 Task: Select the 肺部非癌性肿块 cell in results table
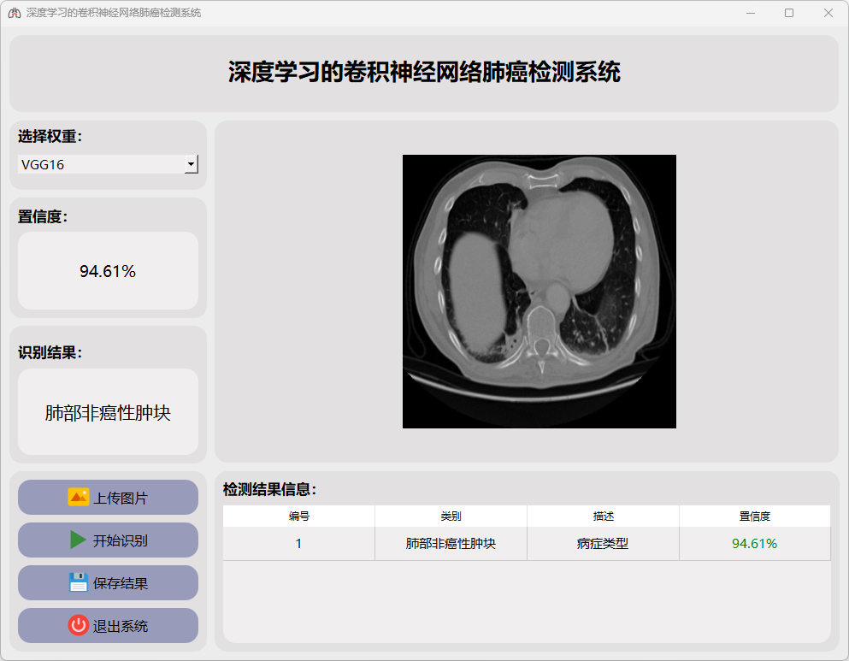451,544
